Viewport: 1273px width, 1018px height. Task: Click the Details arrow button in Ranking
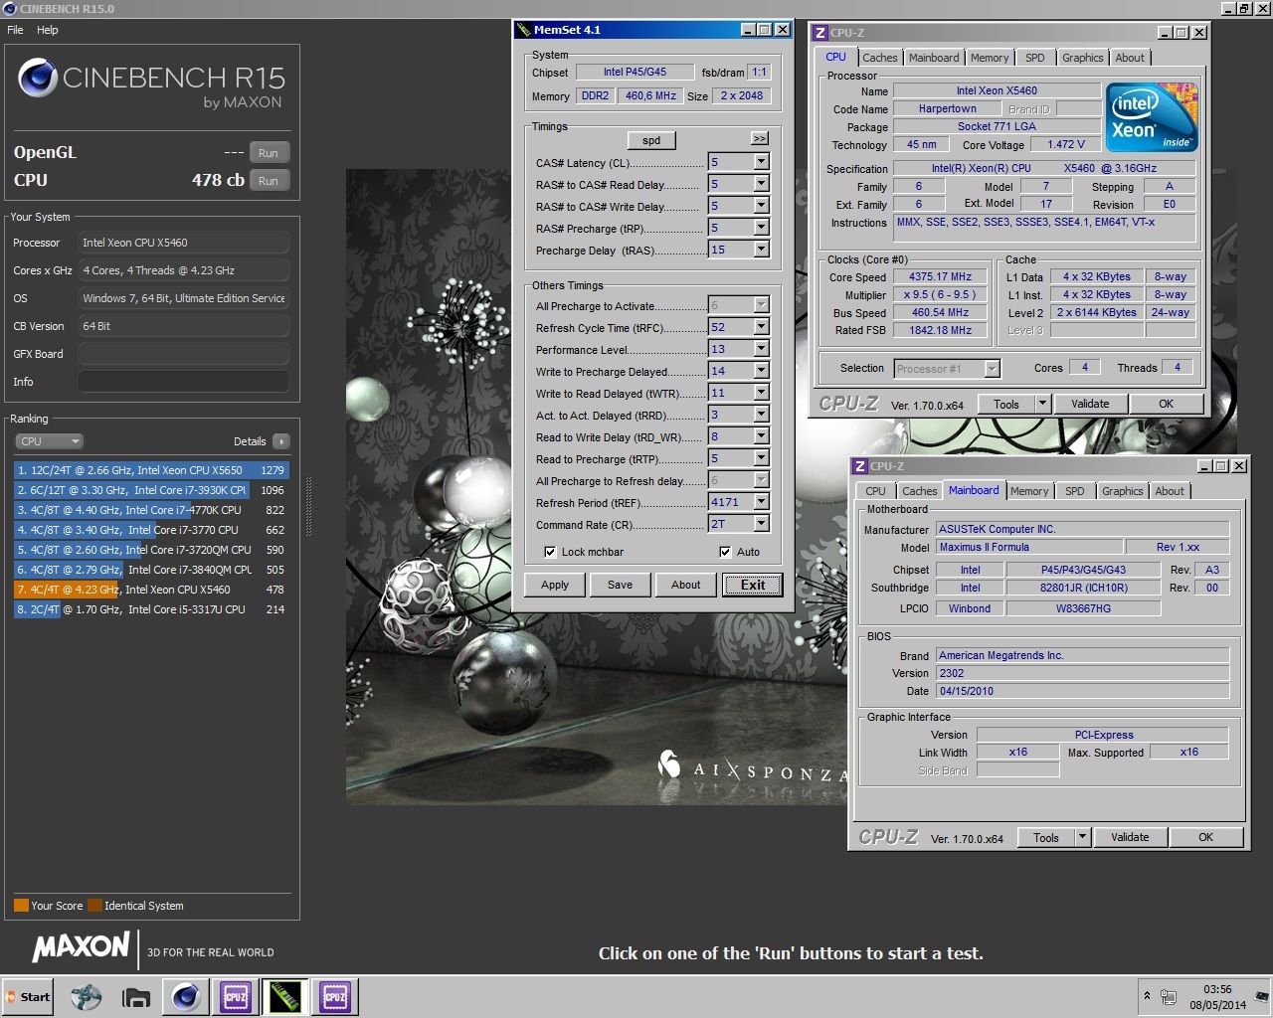[281, 441]
